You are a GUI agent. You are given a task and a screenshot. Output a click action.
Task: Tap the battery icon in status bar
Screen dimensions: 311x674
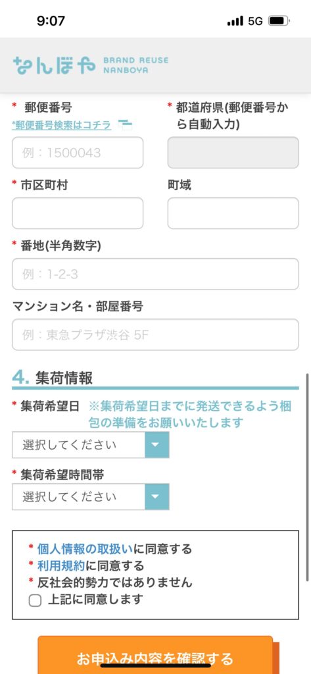pos(279,20)
